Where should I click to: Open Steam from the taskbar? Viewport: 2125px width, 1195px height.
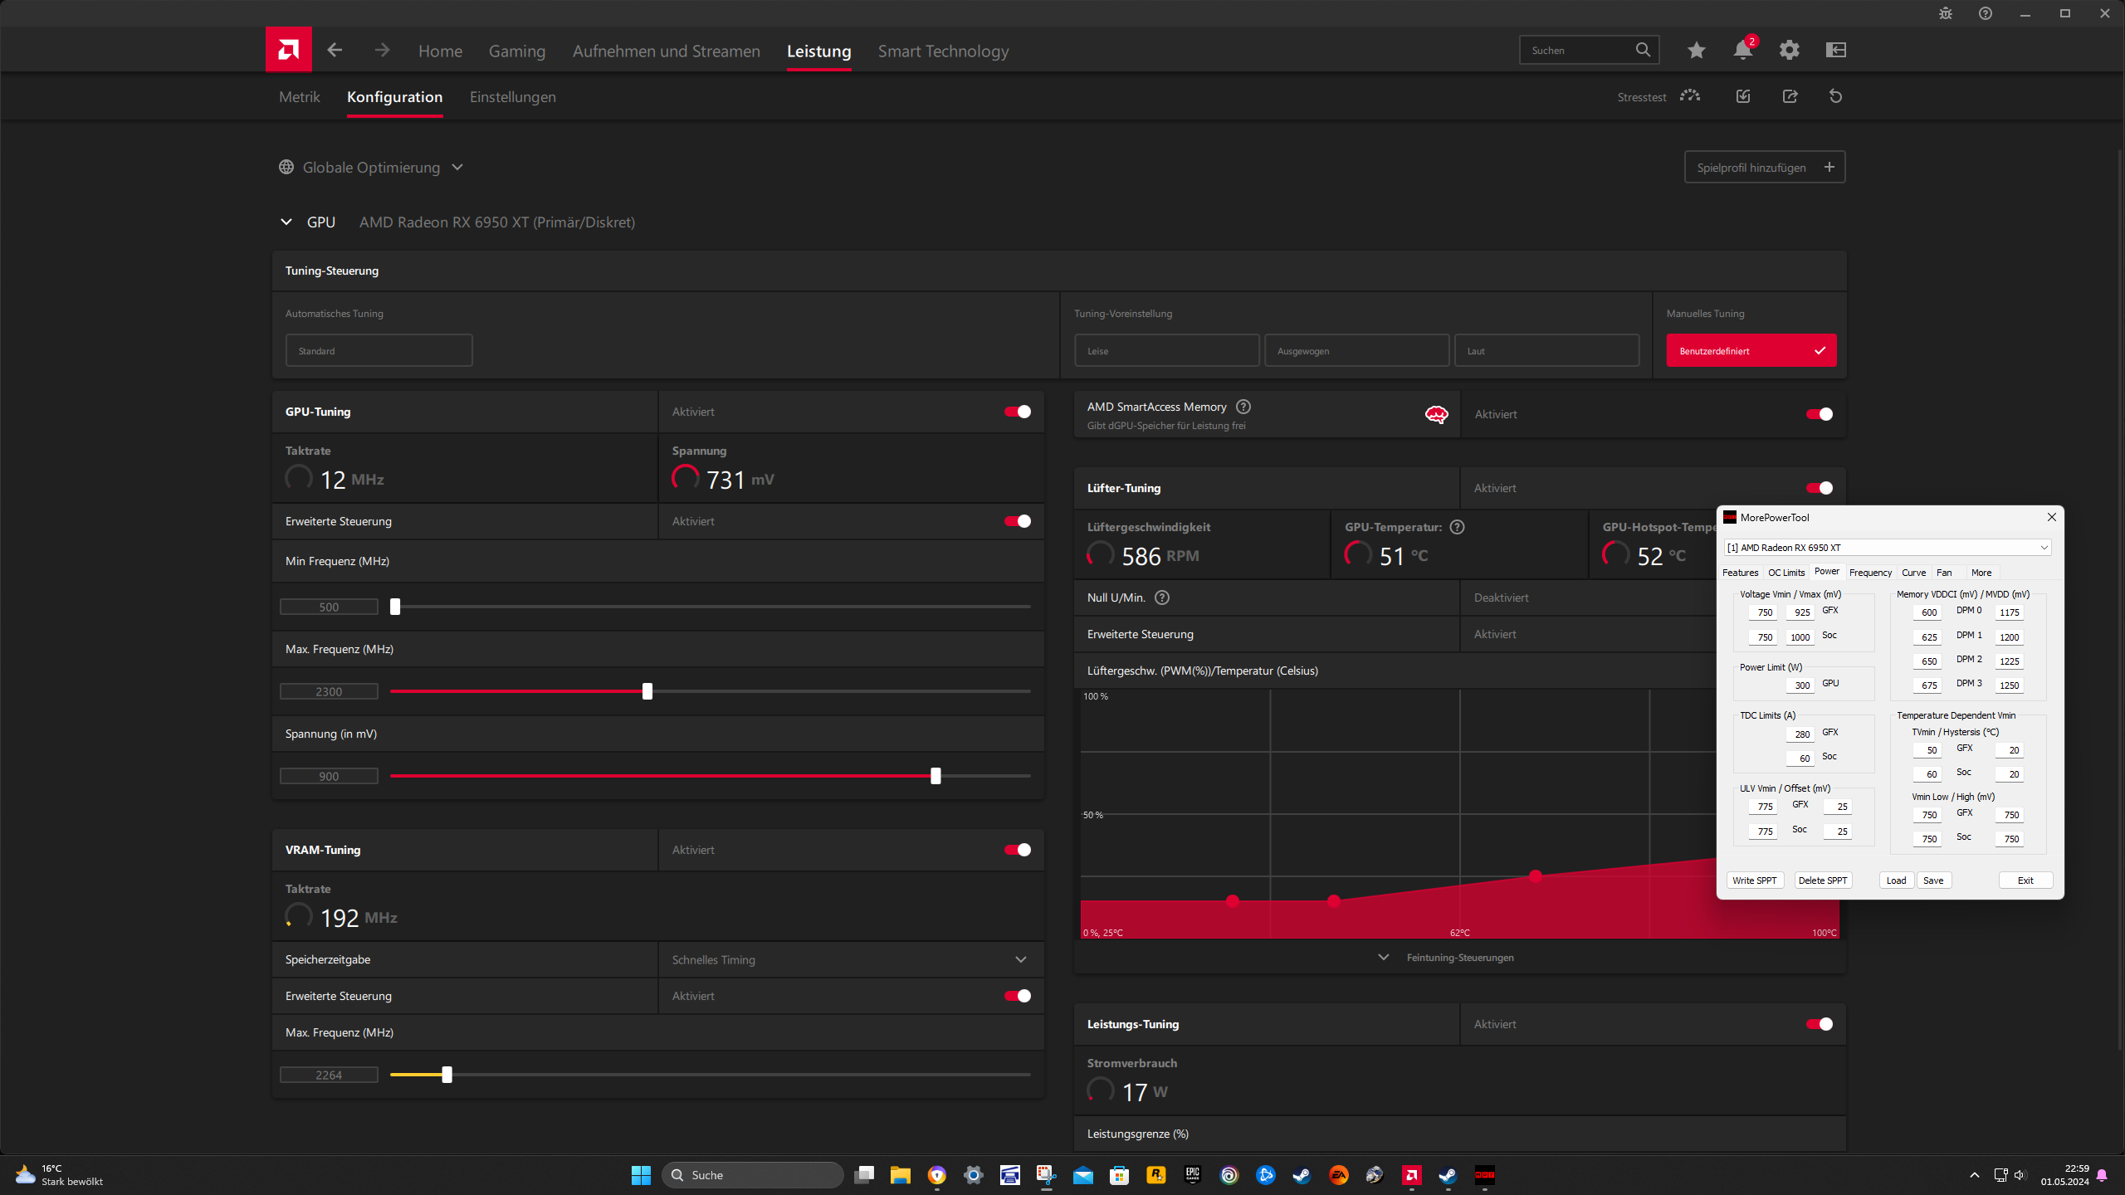(x=1302, y=1175)
